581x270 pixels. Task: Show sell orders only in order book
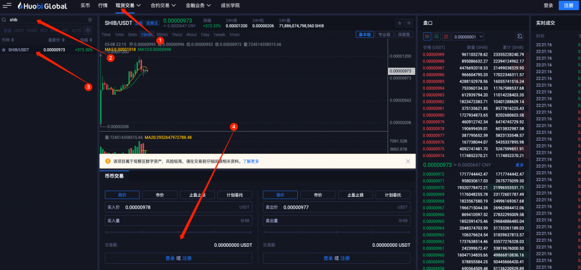click(446, 36)
